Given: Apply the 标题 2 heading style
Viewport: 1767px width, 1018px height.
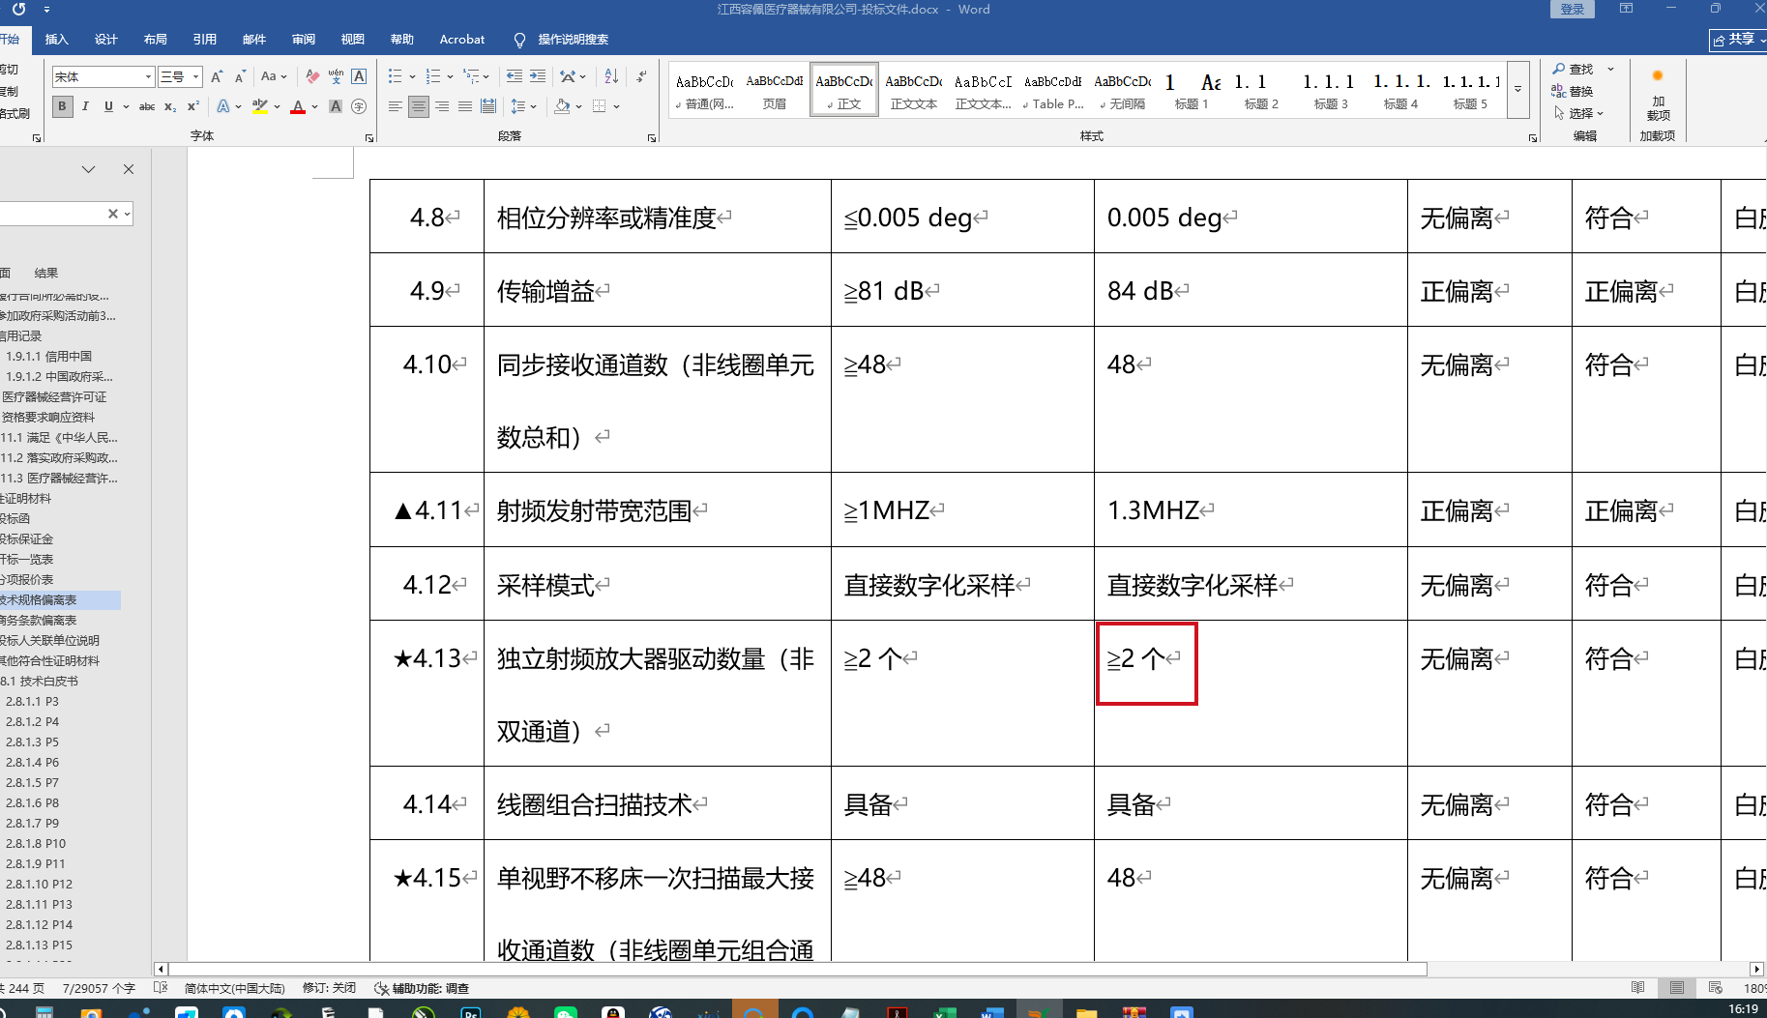Looking at the screenshot, I should coord(1261,92).
